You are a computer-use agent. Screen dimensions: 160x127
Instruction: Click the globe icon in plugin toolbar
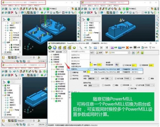coord(55,47)
